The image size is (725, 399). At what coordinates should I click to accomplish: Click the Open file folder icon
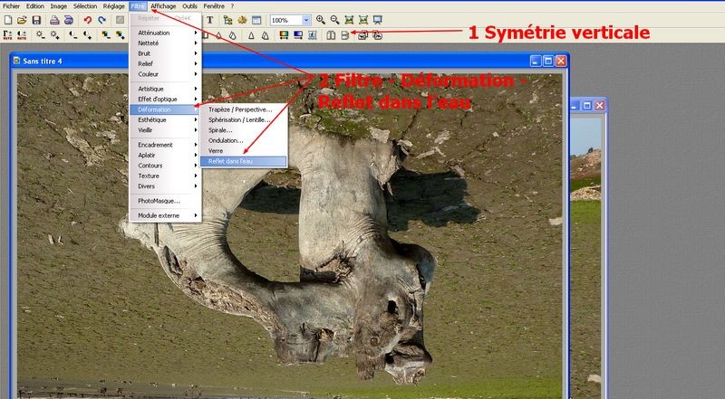pos(21,20)
